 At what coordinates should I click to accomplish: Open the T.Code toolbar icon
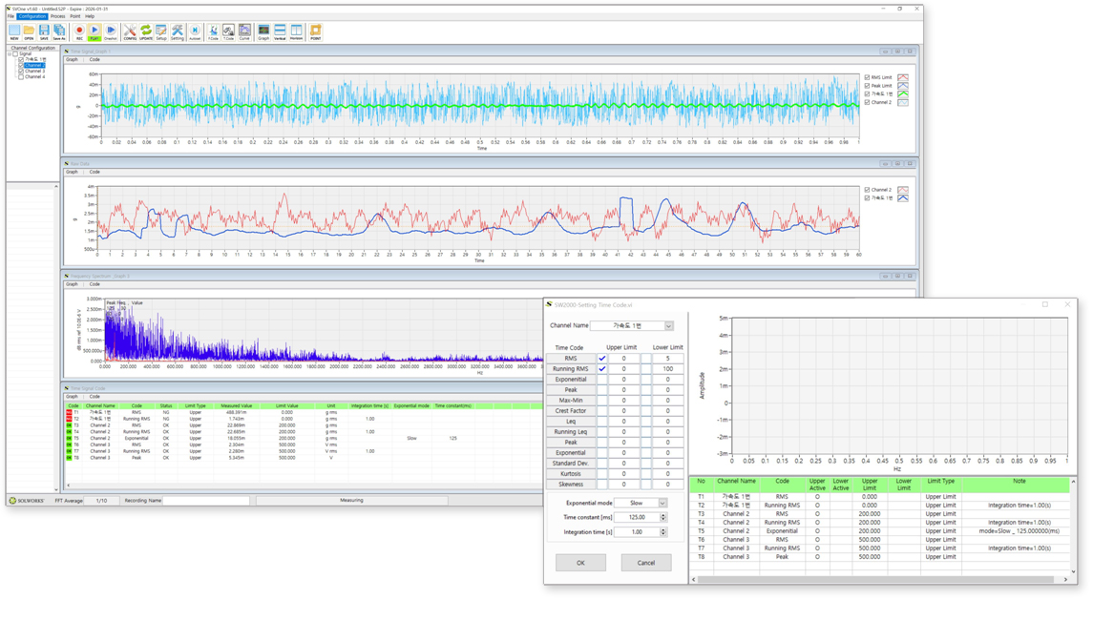[228, 31]
